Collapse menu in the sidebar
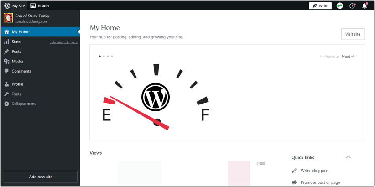This screenshot has height=187, width=375. tap(24, 104)
